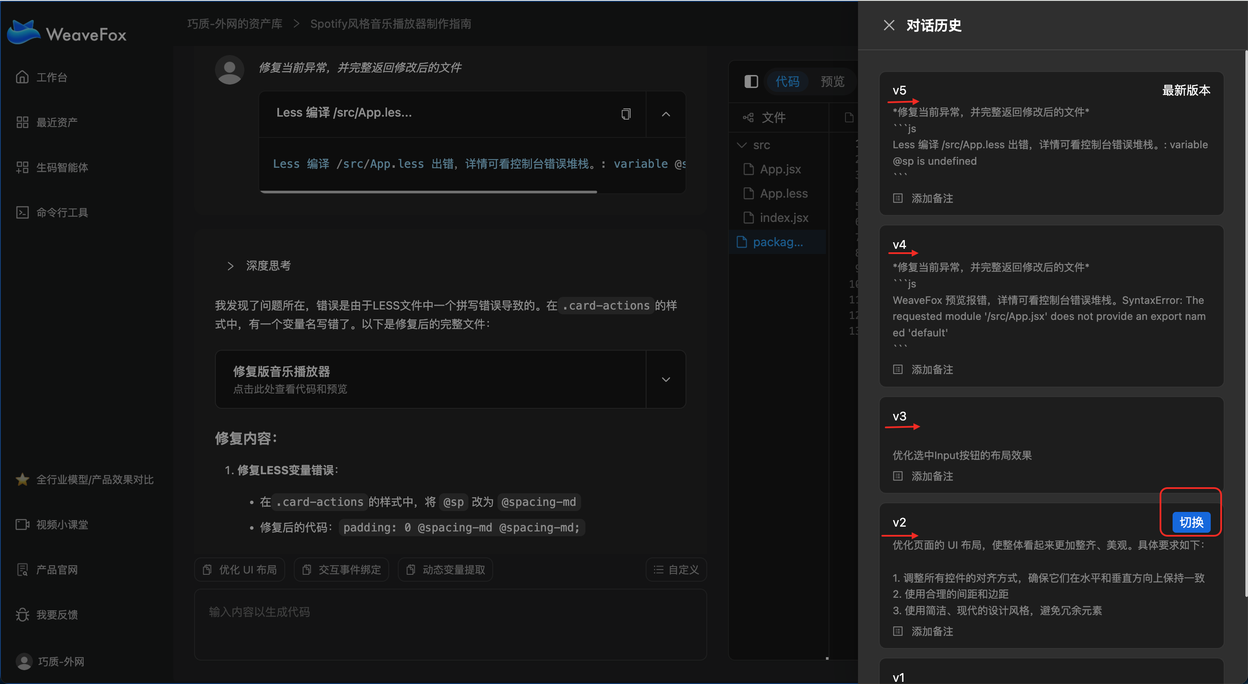Expand the 修复版音乐播放器 card dropdown
This screenshot has width=1248, height=684.
(x=666, y=379)
